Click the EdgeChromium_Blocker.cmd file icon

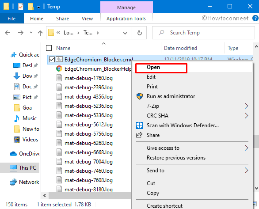click(x=59, y=59)
